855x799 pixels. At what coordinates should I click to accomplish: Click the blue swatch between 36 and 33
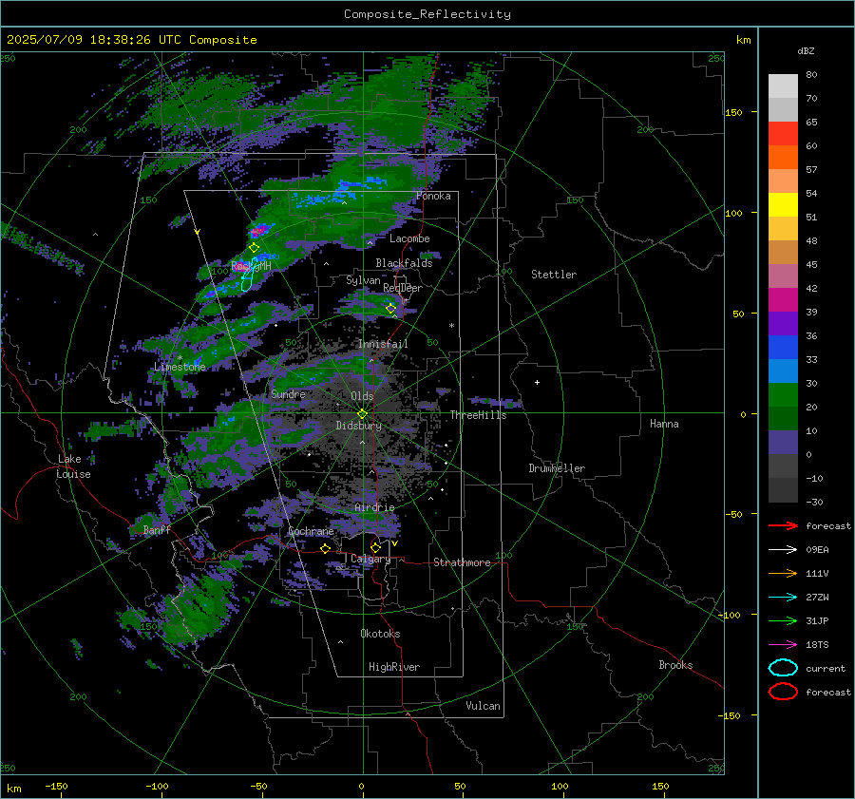pos(783,347)
